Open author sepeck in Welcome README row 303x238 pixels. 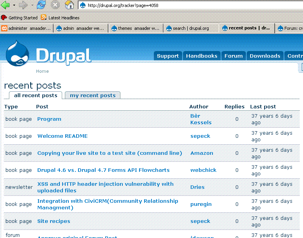pyautogui.click(x=200, y=136)
